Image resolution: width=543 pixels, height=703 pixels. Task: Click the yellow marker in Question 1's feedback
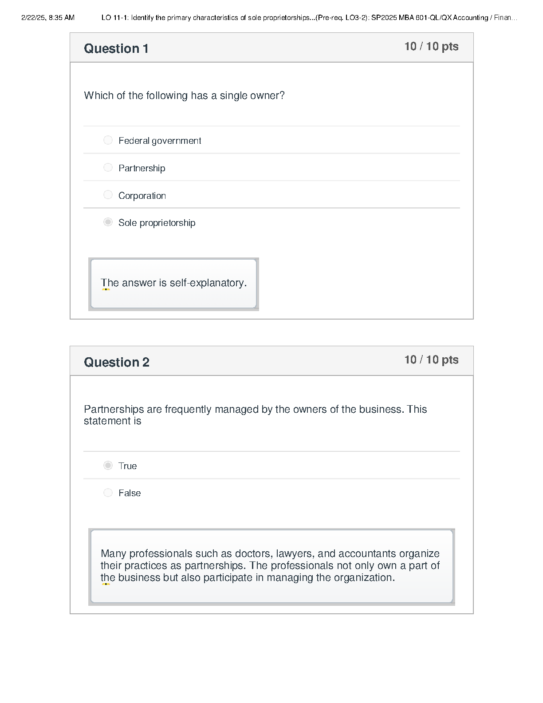[106, 289]
